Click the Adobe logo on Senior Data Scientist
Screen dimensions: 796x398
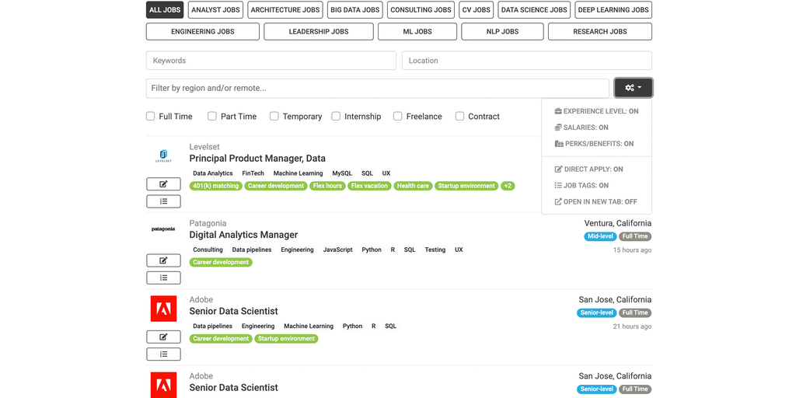point(163,309)
